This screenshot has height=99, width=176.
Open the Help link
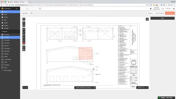pyautogui.click(x=163, y=9)
